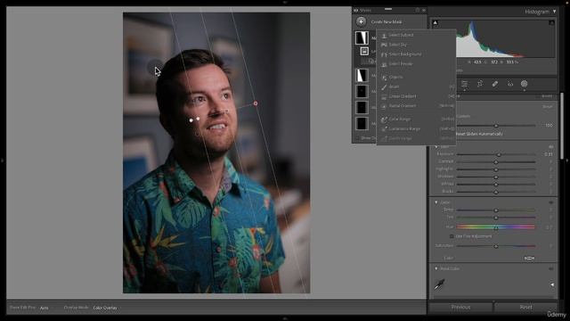Select the second mask thumbnail
Image resolution: width=570 pixels, height=321 pixels.
click(362, 75)
